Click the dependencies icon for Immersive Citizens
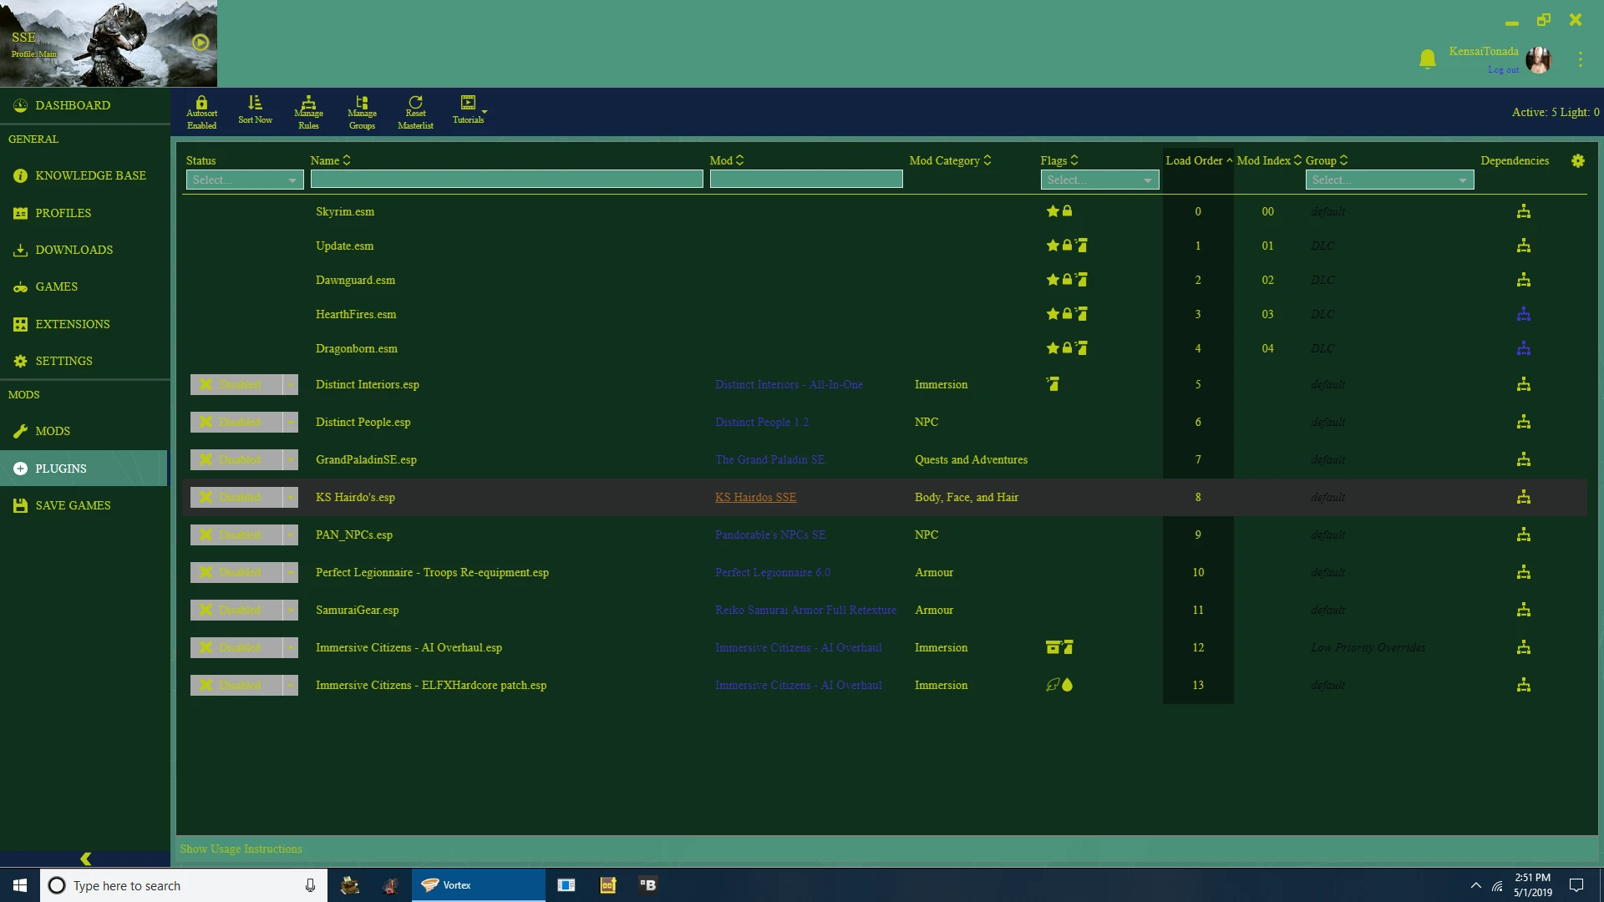1604x902 pixels. (1524, 647)
